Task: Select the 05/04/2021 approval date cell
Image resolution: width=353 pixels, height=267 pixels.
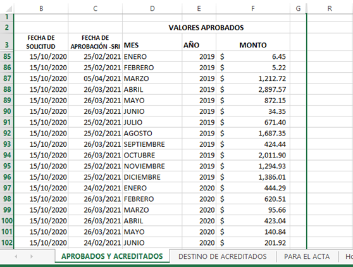Action: click(x=96, y=78)
